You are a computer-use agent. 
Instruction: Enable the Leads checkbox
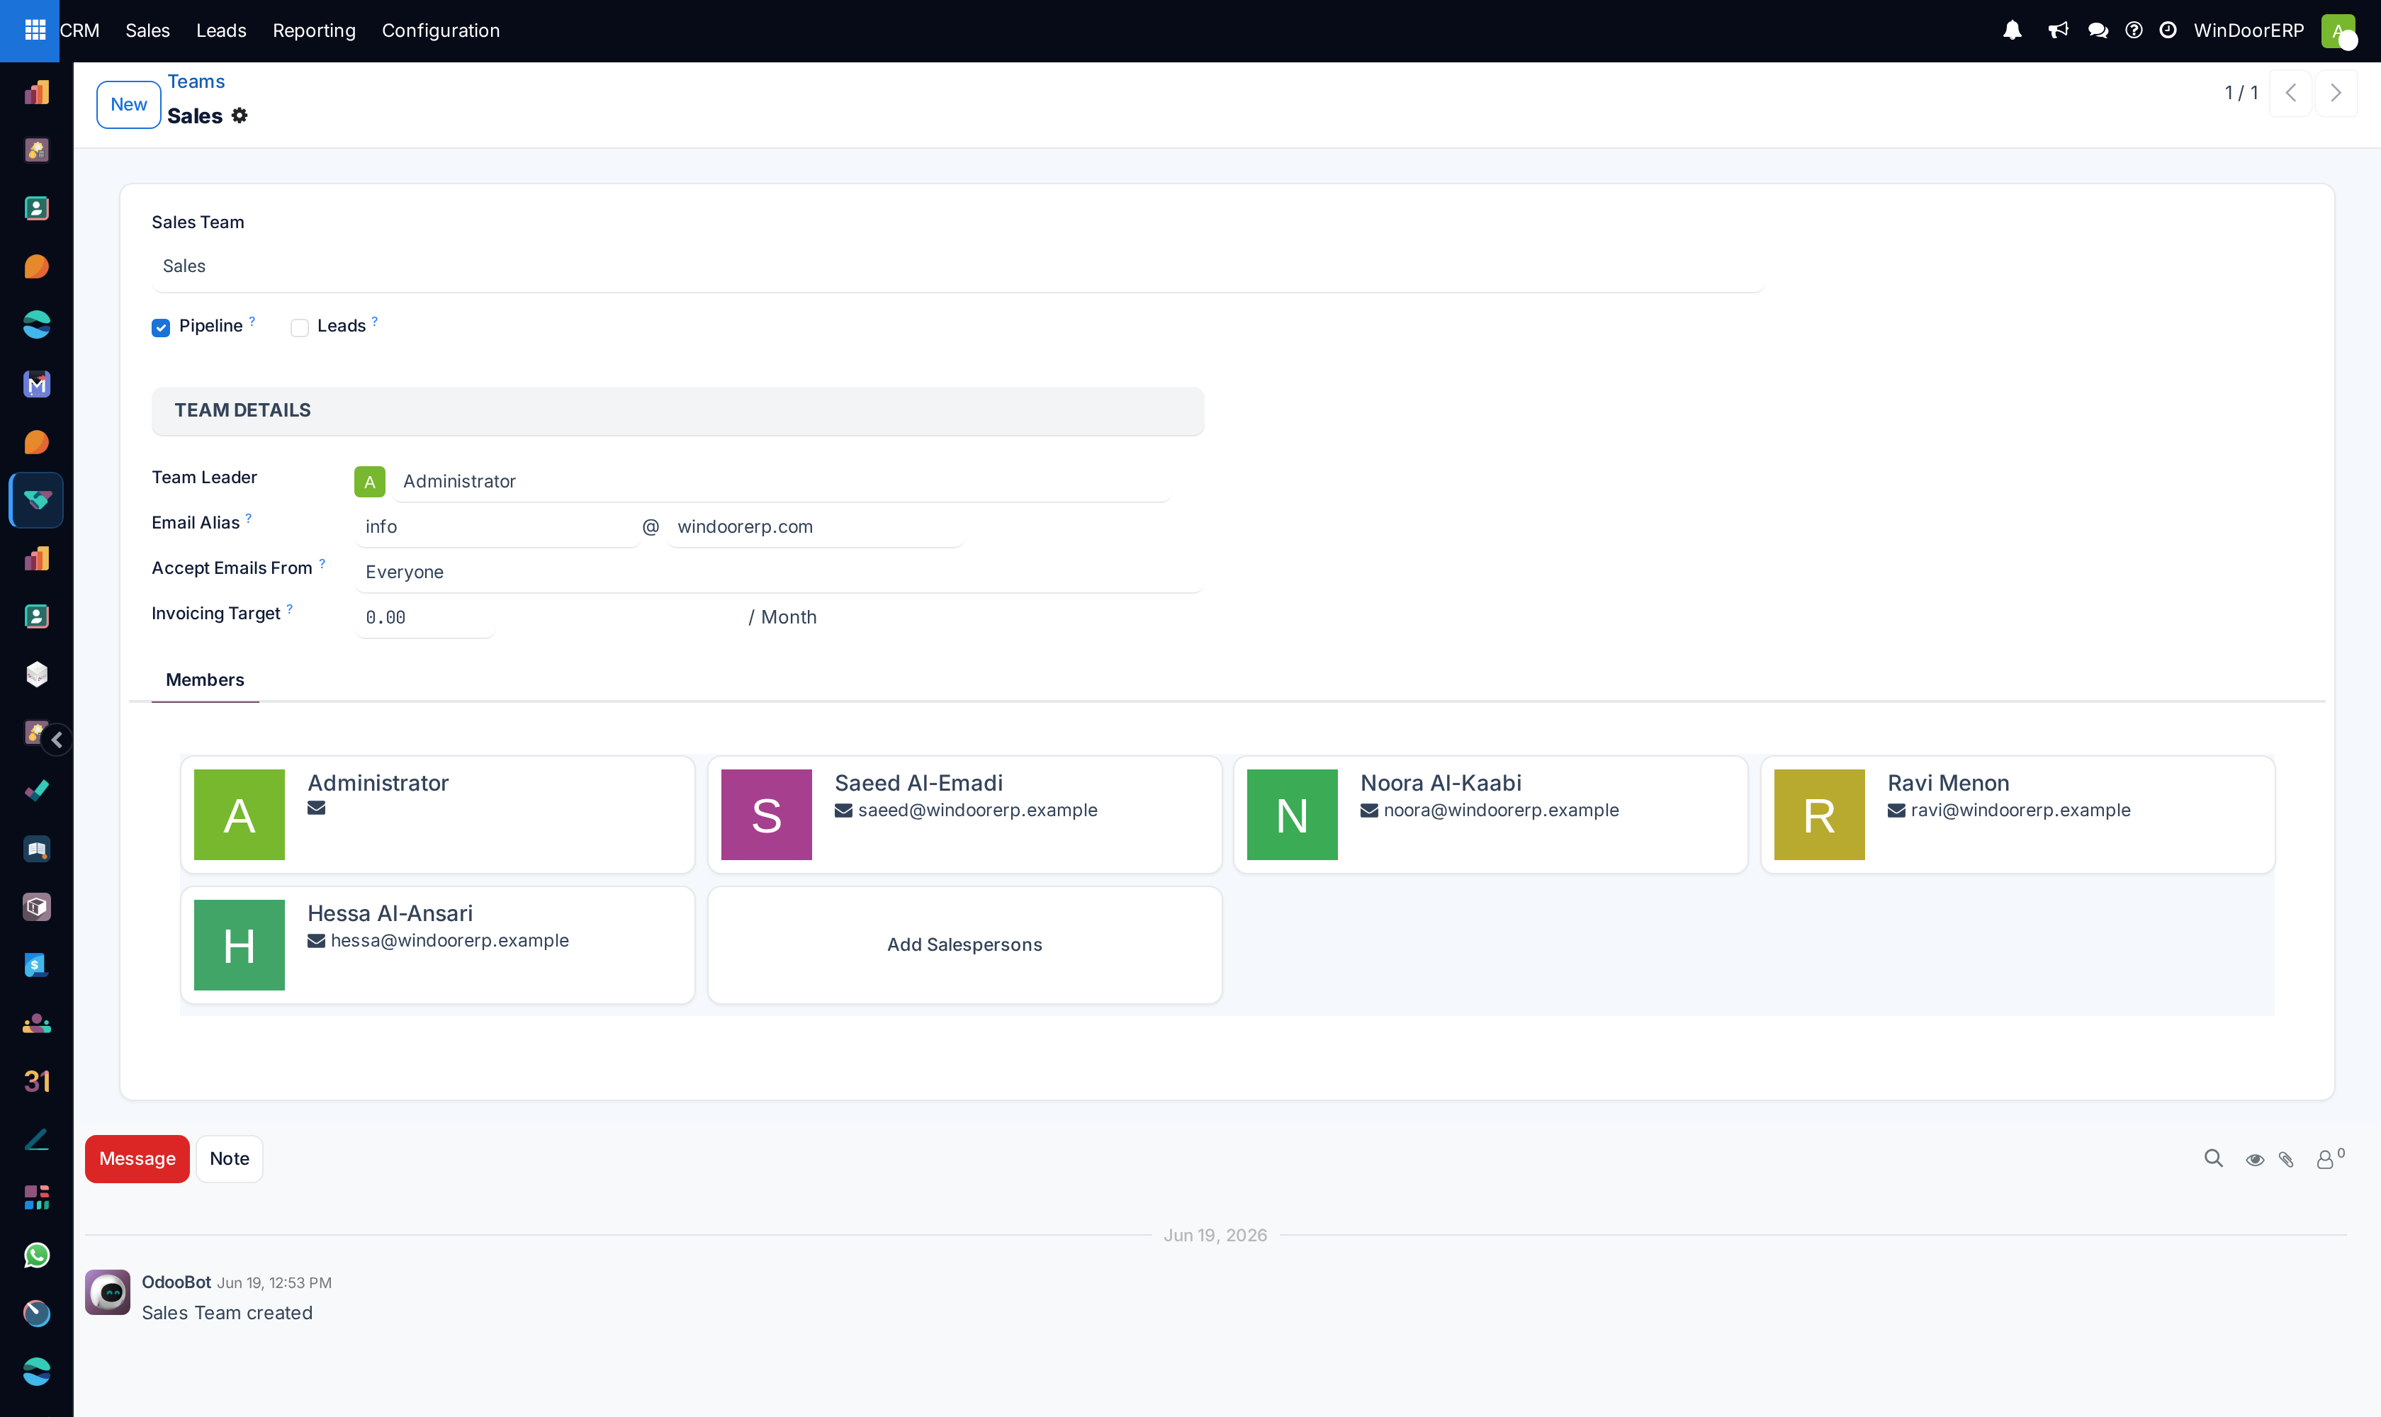tap(300, 327)
